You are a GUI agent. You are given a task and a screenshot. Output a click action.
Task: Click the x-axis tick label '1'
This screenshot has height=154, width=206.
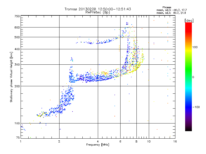(21, 141)
